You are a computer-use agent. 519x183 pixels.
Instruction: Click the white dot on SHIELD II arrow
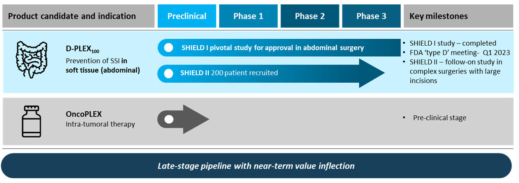coord(169,73)
